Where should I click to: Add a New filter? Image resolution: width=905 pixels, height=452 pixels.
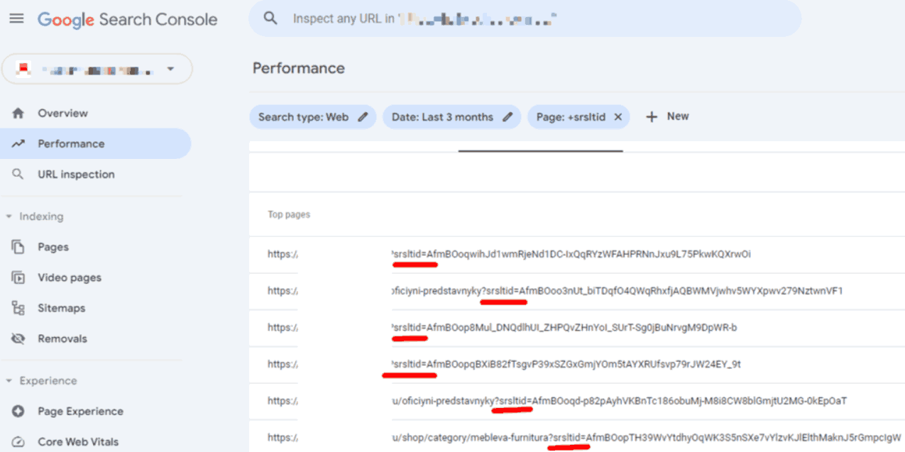[x=667, y=116]
